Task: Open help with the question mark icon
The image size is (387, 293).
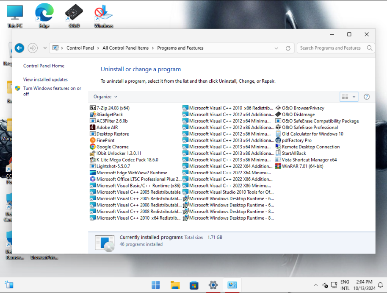Action: (x=367, y=97)
